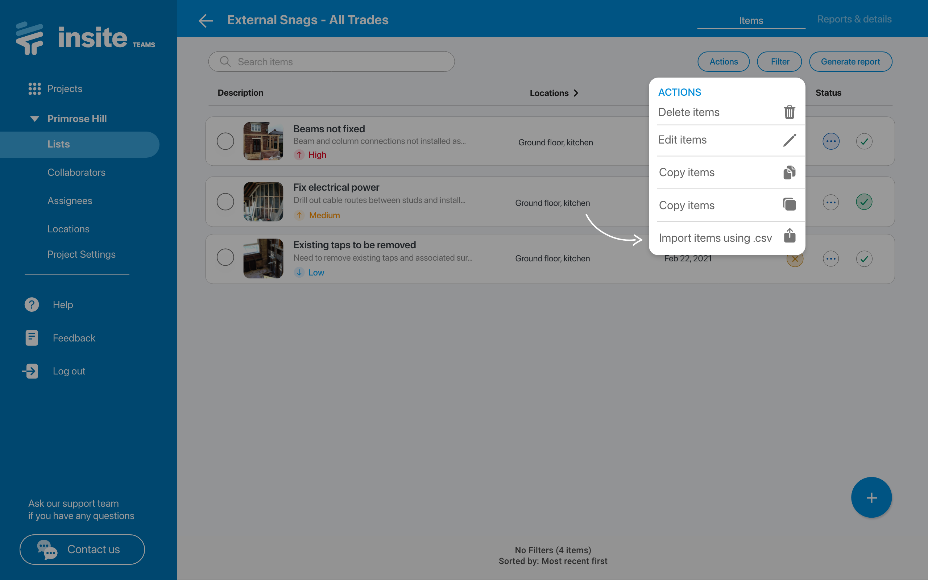This screenshot has width=928, height=580.
Task: Click the blue plus add button
Action: (x=871, y=497)
